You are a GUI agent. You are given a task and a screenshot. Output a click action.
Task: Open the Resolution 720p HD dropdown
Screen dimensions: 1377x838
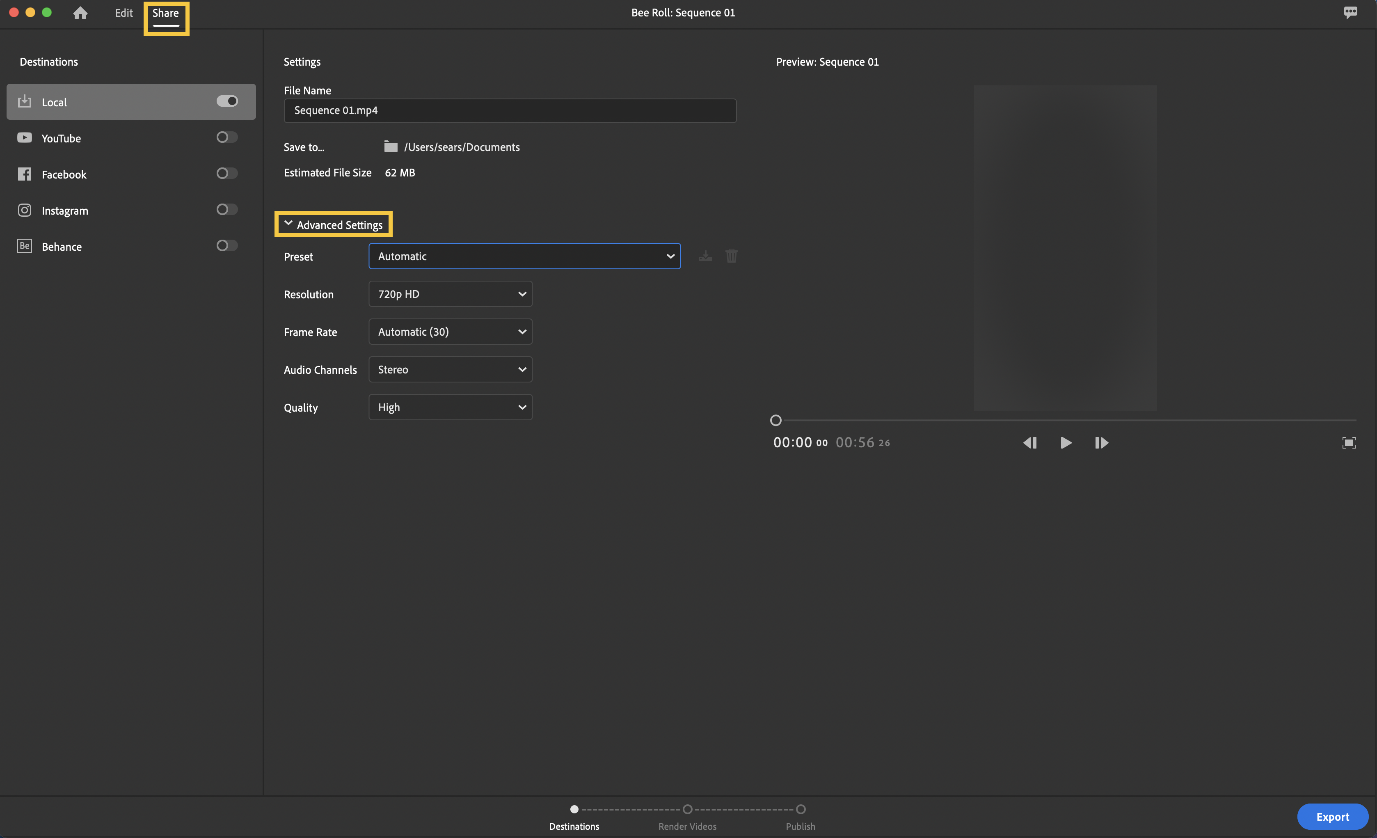pyautogui.click(x=450, y=294)
